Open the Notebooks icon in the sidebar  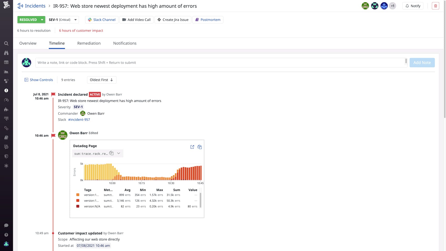6,137
